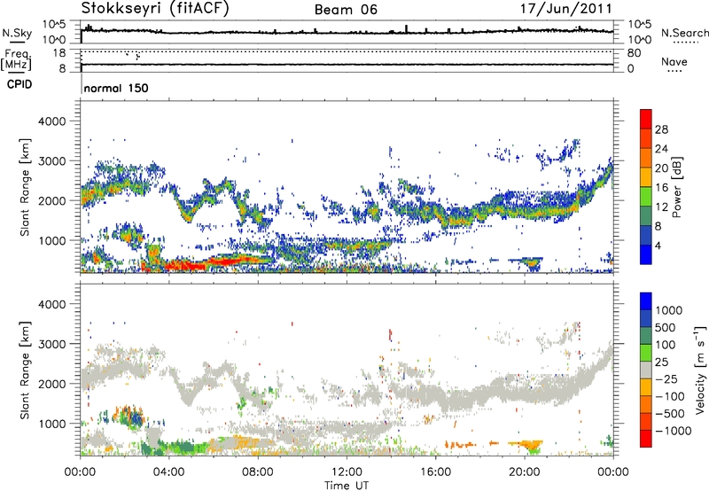Screen dimensions: 709x491
Task: Click the 'N.Search' legend label
Action: click(x=684, y=33)
